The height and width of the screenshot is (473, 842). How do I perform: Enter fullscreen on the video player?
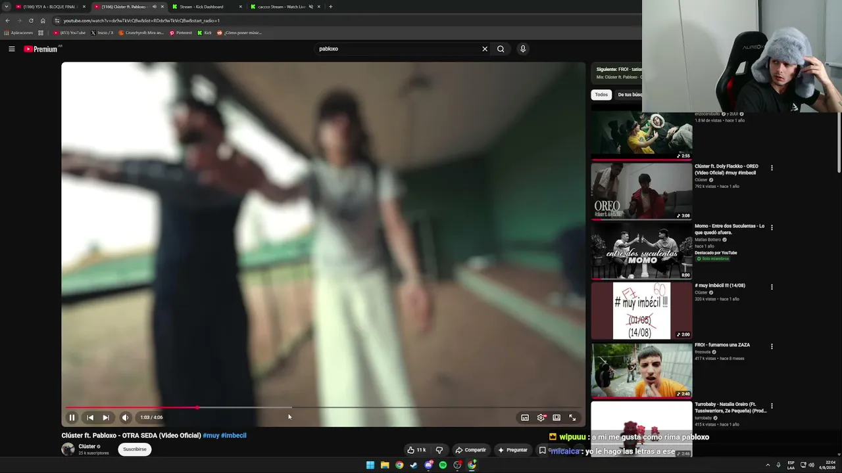pyautogui.click(x=572, y=417)
